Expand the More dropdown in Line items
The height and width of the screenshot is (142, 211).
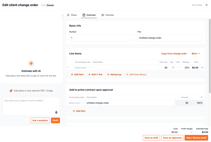click(196, 54)
